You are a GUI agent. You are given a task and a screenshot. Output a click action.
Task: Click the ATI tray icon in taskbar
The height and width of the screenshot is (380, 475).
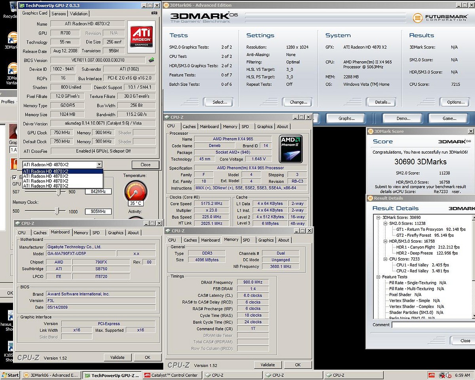point(431,375)
